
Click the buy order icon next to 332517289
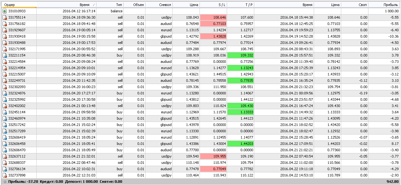4,131
